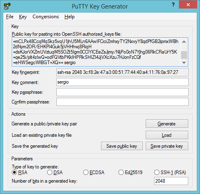The height and width of the screenshot is (194, 200).
Task: Click 'Save the generated key' text
Action: point(35,146)
